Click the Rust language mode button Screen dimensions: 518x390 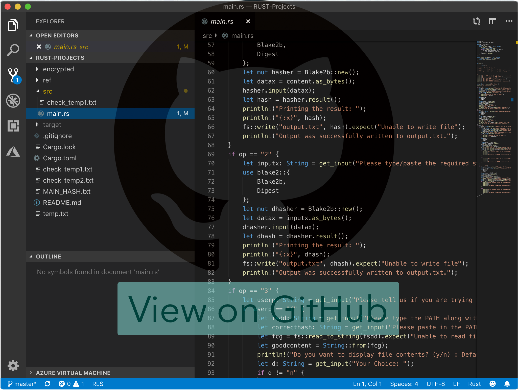474,384
